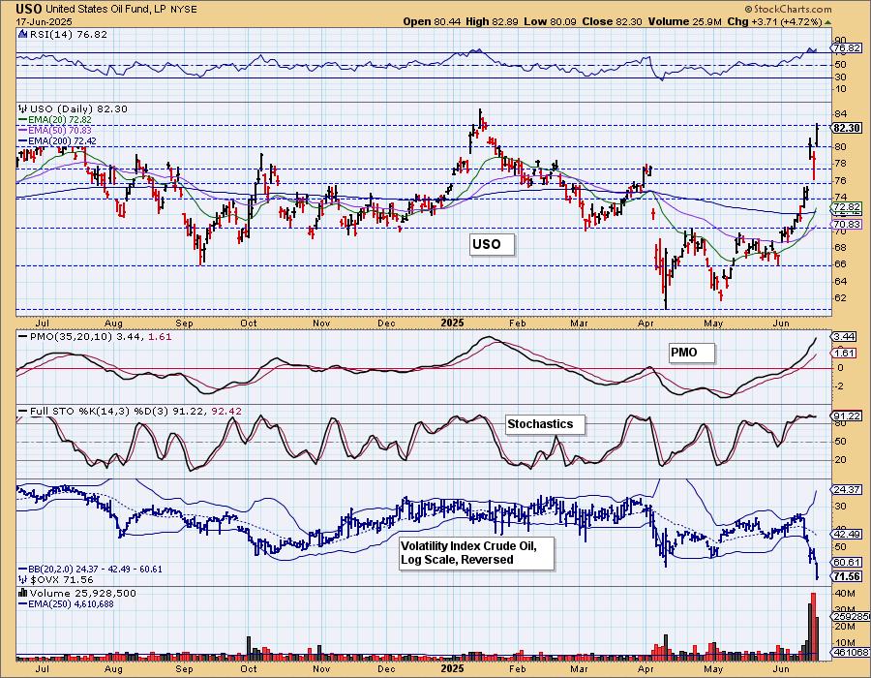Click the USO ticker symbol in the header
The height and width of the screenshot is (678, 871).
(28, 9)
